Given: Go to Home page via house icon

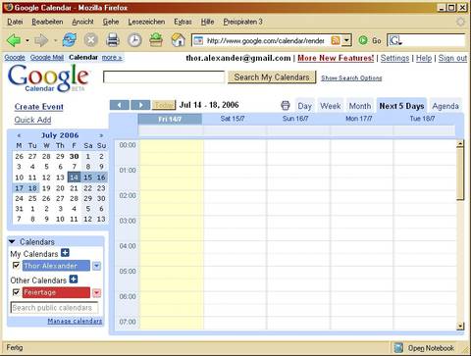Looking at the screenshot, I should (178, 40).
